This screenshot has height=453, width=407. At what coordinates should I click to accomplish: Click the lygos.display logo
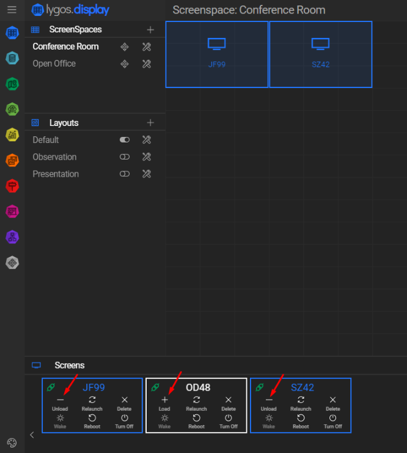point(70,10)
